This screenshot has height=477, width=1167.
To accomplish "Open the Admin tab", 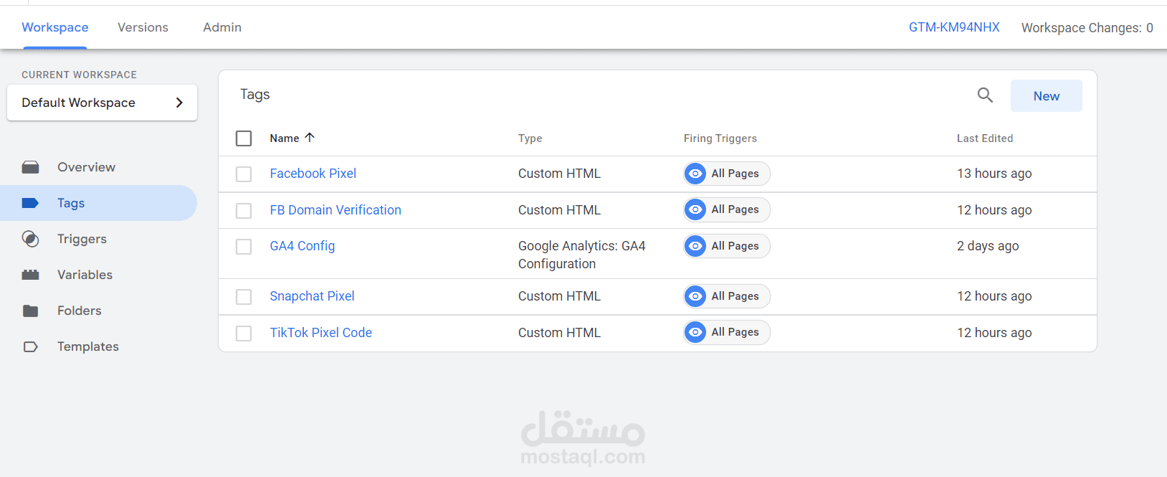I will pyautogui.click(x=222, y=27).
